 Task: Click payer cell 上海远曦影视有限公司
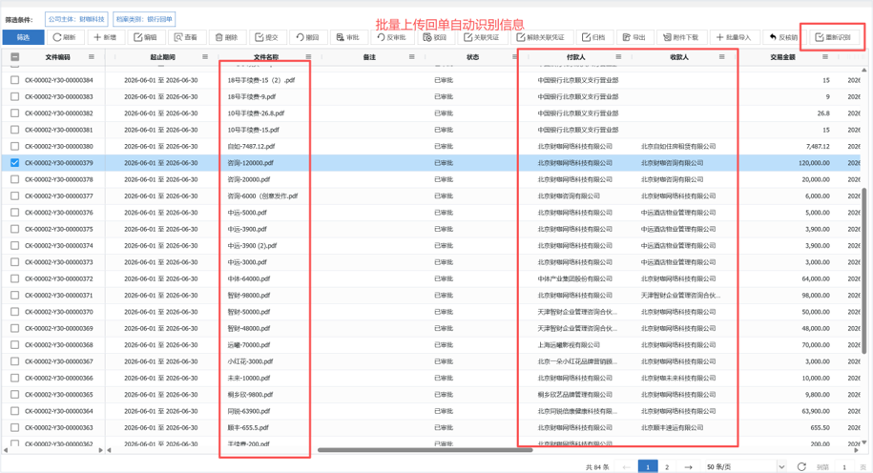569,344
